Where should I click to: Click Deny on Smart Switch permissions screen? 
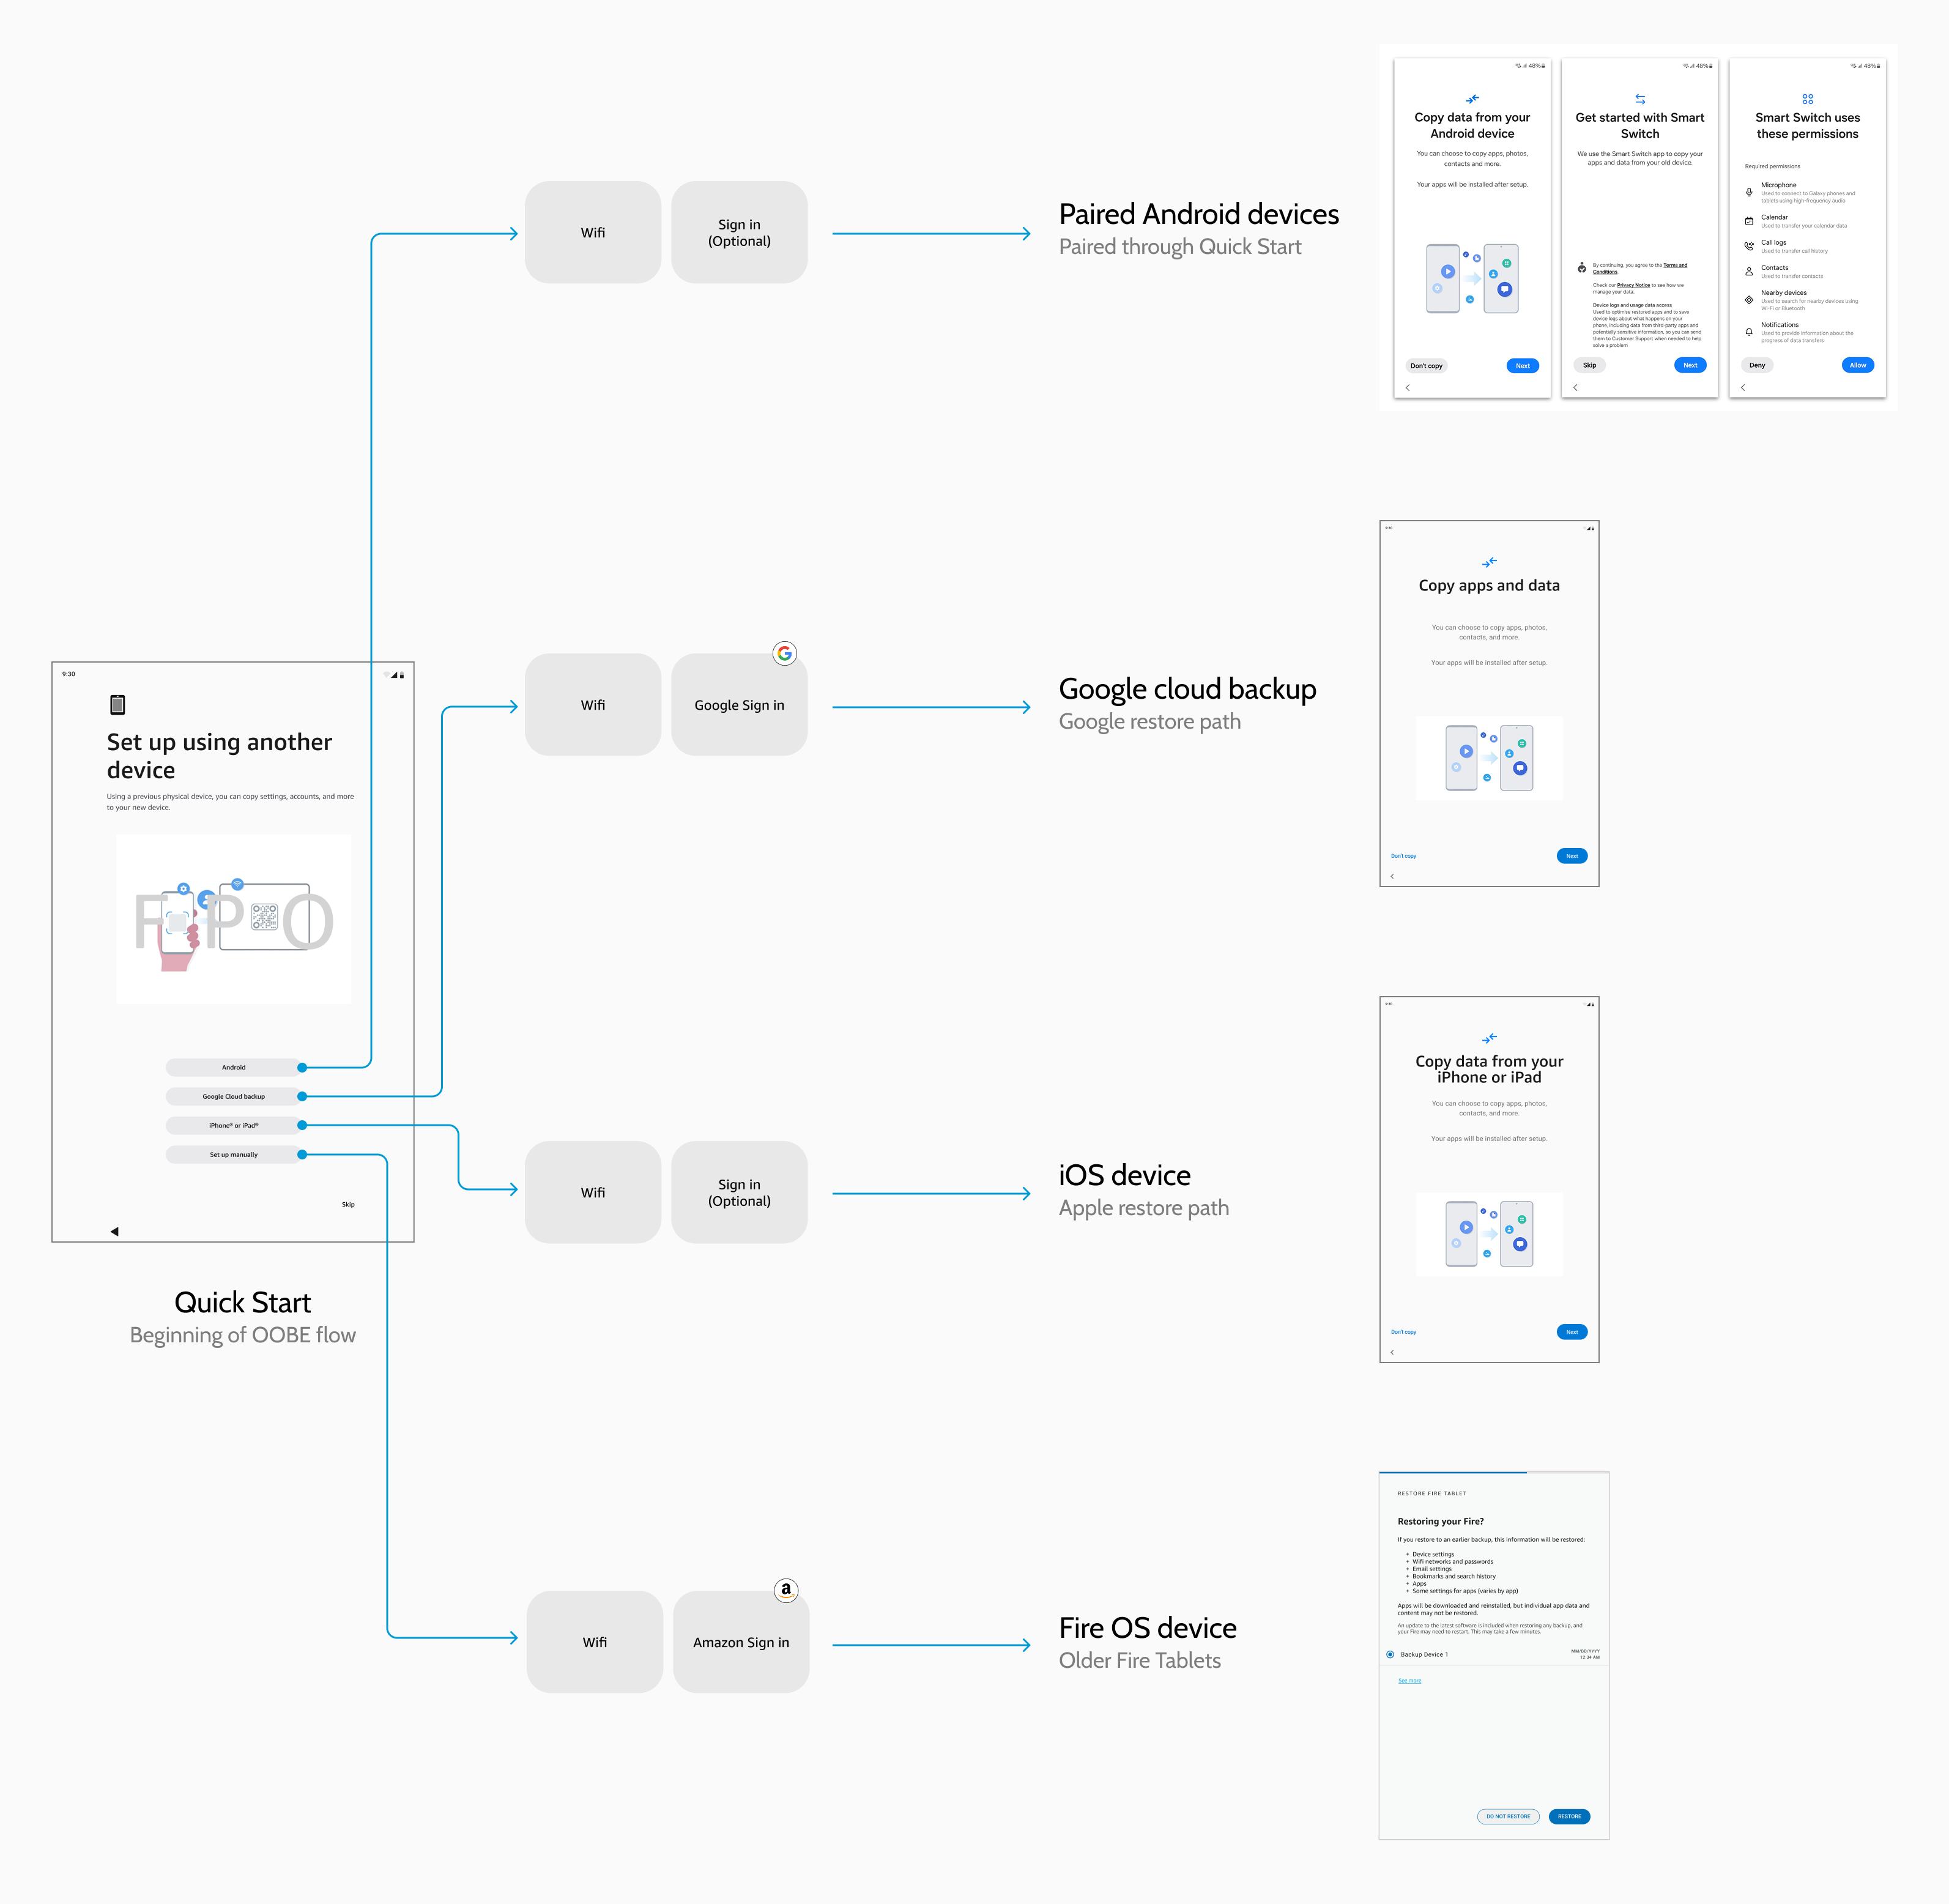pyautogui.click(x=1757, y=365)
